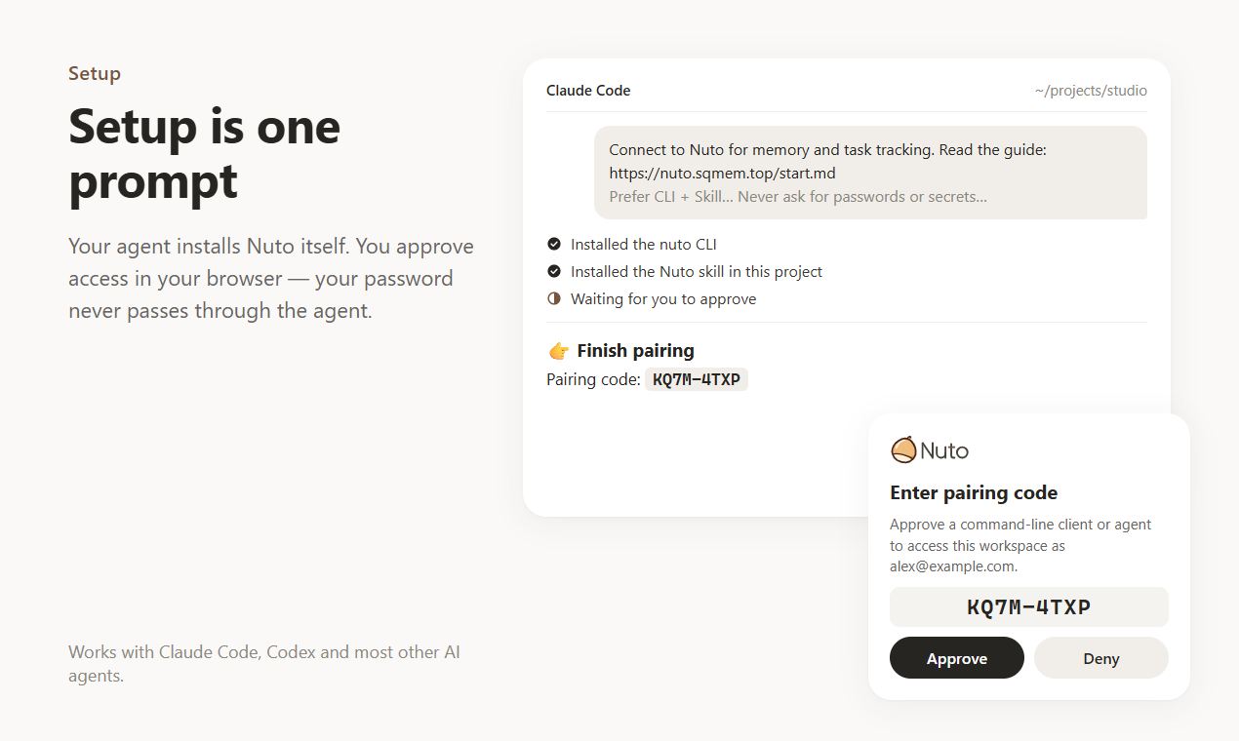1239x741 pixels.
Task: Click the pointing hand emoji beside Finish pairing
Action: tap(558, 350)
